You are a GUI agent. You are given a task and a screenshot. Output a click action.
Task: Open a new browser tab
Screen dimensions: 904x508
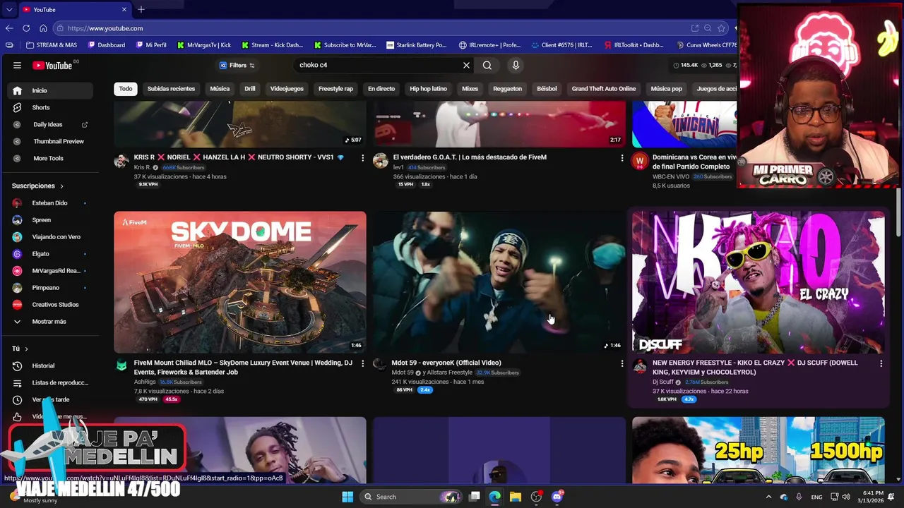(x=141, y=9)
